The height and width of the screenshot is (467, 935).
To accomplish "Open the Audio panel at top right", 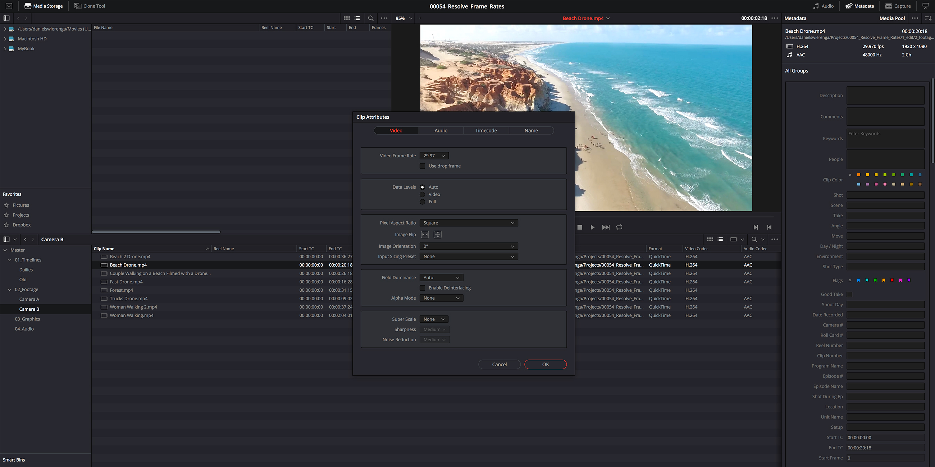I will [x=823, y=6].
